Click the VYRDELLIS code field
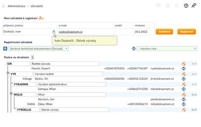Screen dimensions: 201x127 [x=27, y=110]
